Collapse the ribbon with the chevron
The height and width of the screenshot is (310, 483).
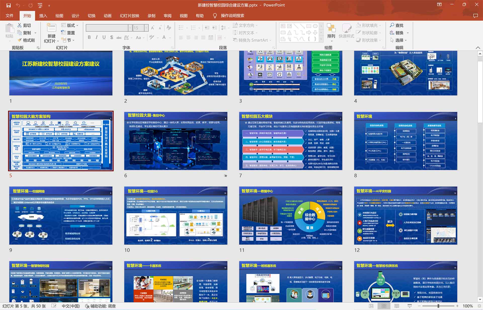[x=478, y=48]
